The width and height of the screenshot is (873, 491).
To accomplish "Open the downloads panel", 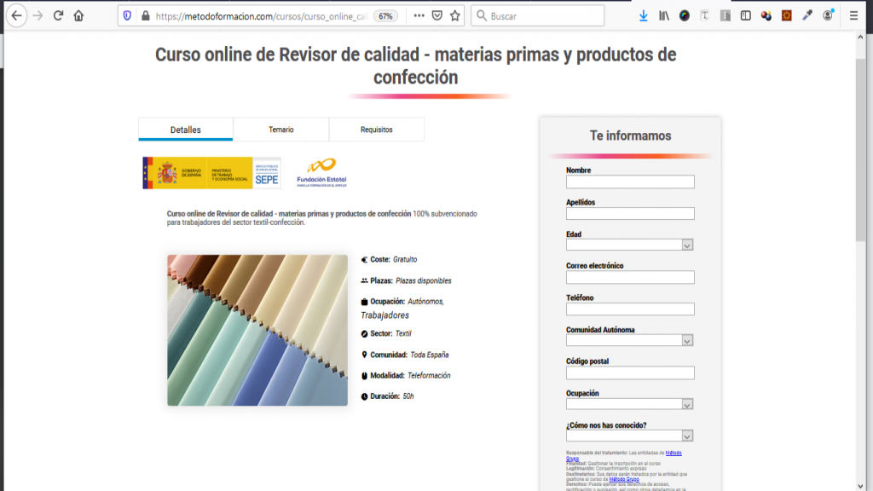I will (643, 16).
